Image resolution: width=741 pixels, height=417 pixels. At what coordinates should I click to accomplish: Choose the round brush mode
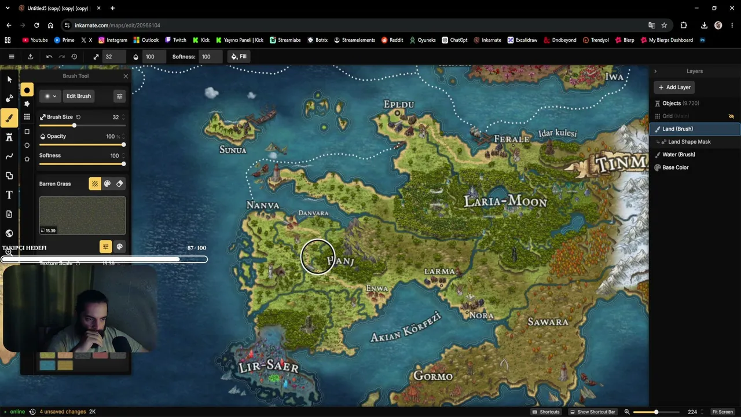pyautogui.click(x=27, y=90)
